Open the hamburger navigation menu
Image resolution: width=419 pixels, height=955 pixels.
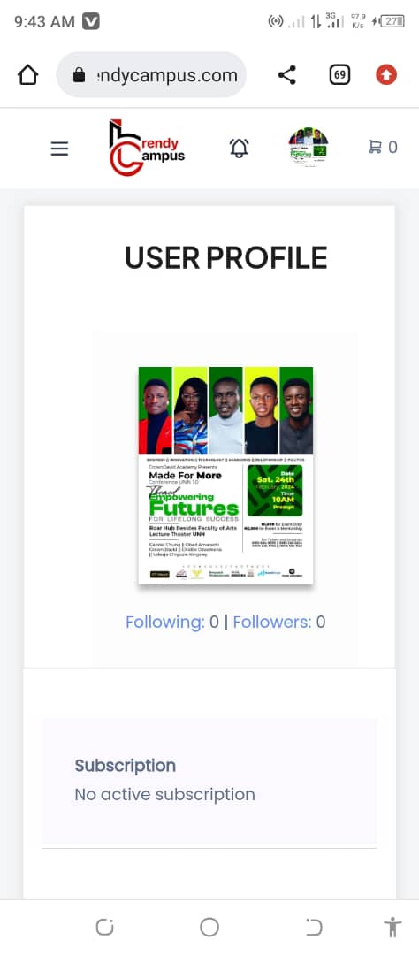(x=59, y=149)
